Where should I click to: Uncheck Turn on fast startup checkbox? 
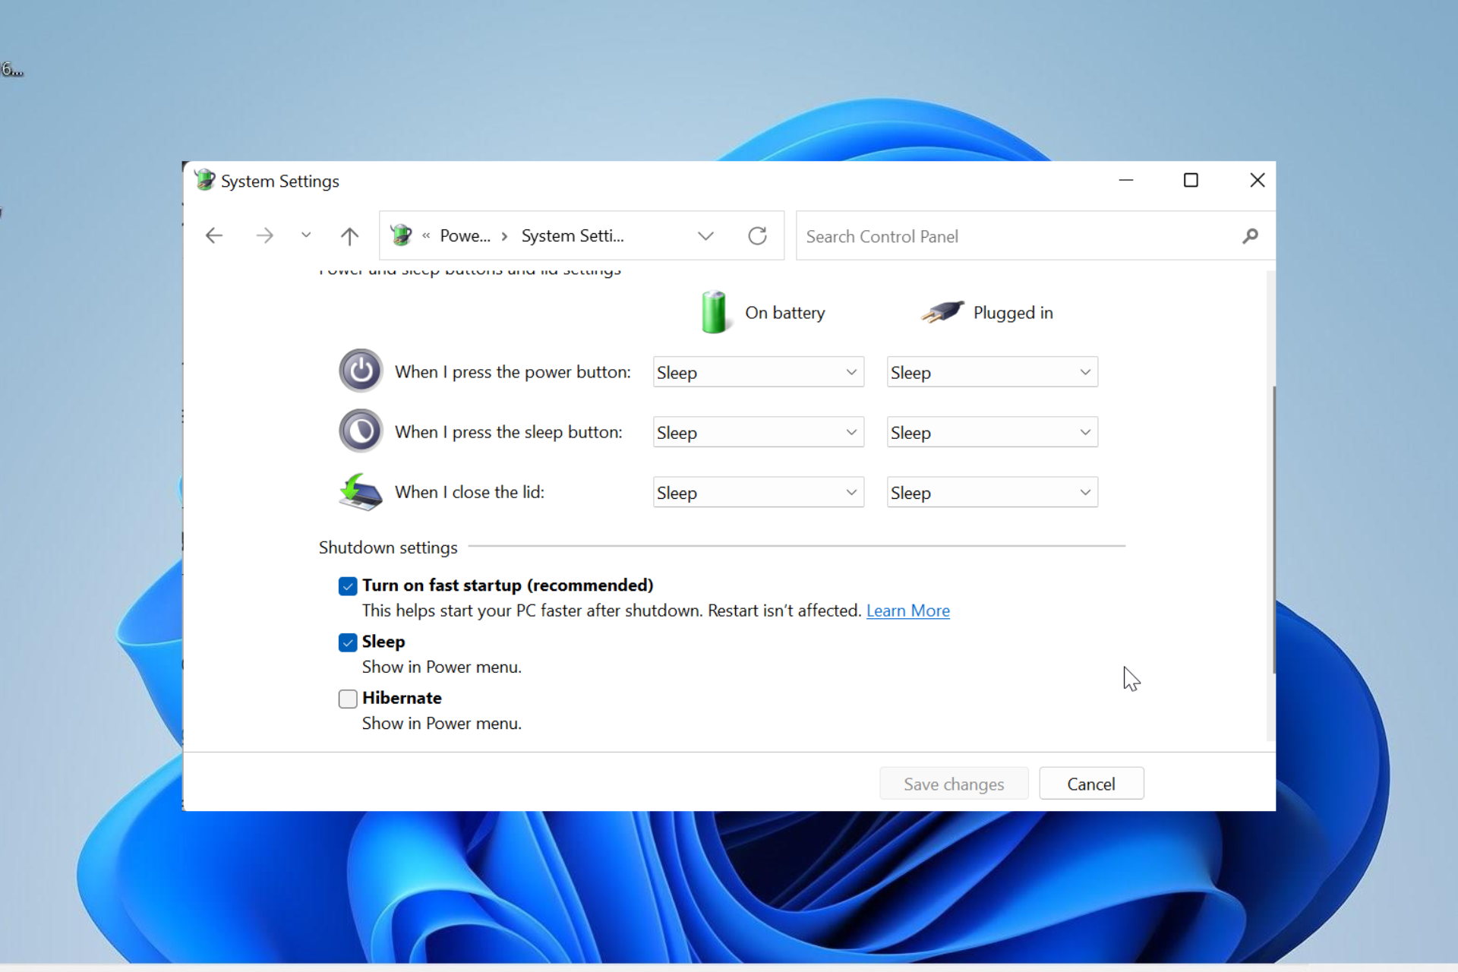348,586
